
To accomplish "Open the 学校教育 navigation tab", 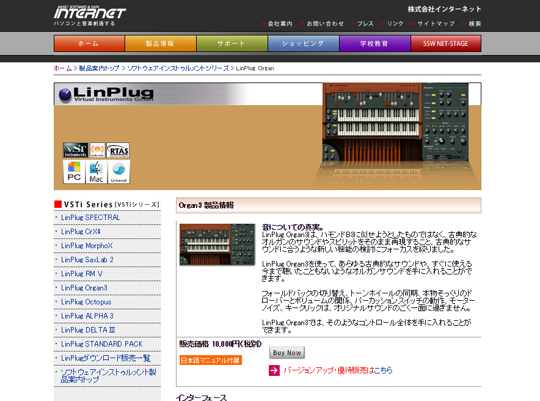I will click(374, 43).
